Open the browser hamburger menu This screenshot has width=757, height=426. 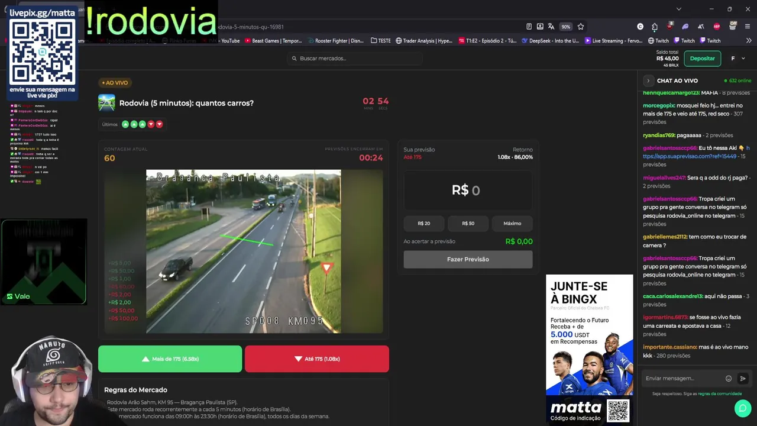[748, 27]
